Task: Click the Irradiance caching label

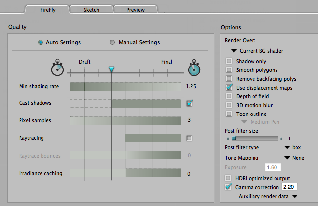Action: (41, 173)
